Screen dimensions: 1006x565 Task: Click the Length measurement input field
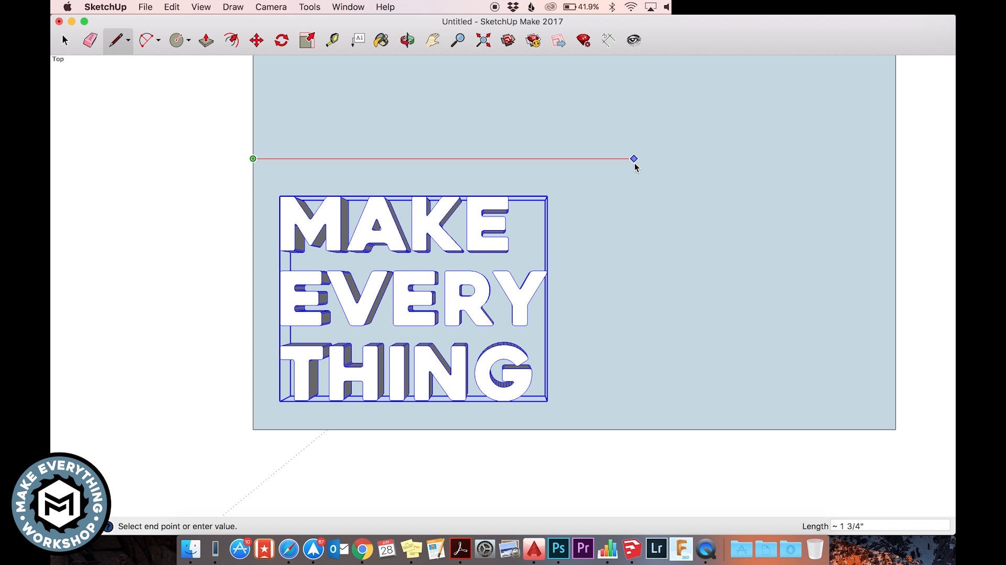pyautogui.click(x=891, y=526)
